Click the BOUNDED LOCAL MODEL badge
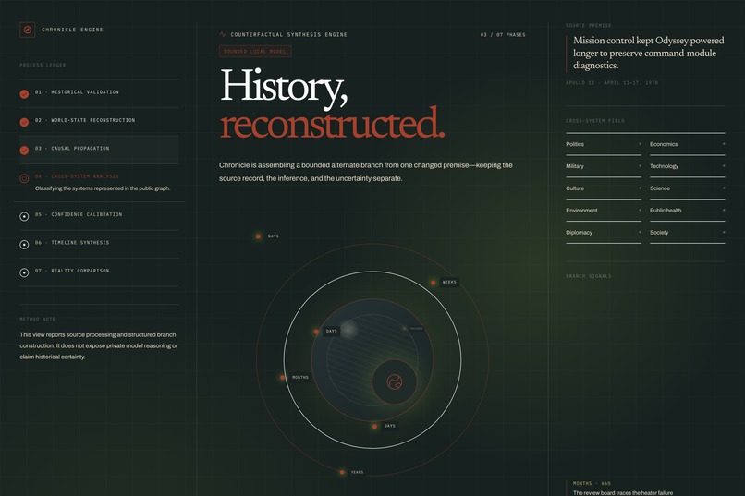This screenshot has width=745, height=496. click(255, 51)
